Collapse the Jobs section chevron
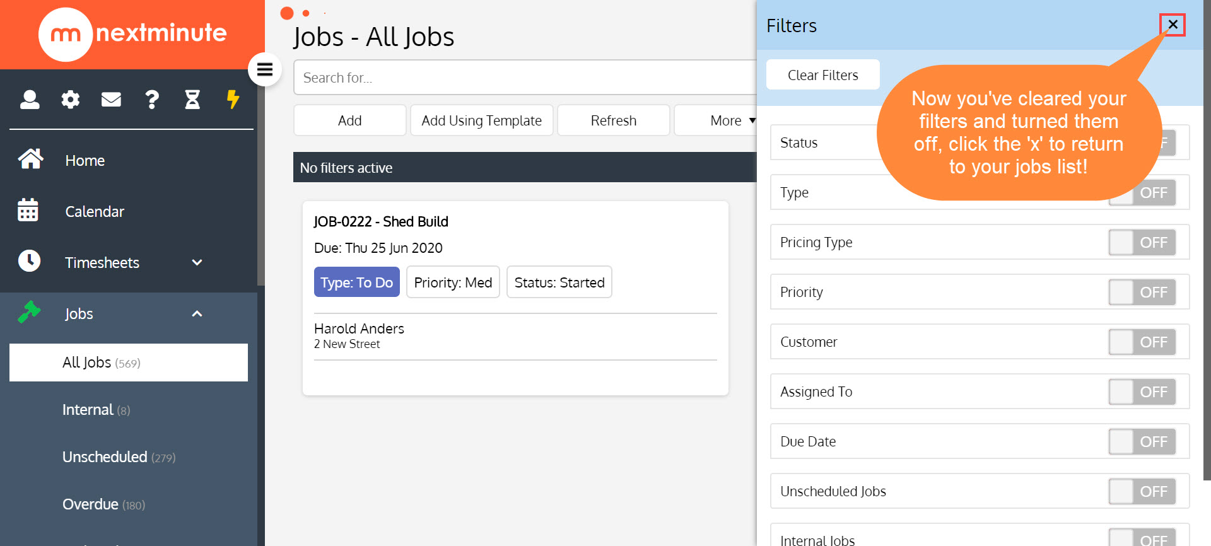The width and height of the screenshot is (1211, 546). point(197,313)
